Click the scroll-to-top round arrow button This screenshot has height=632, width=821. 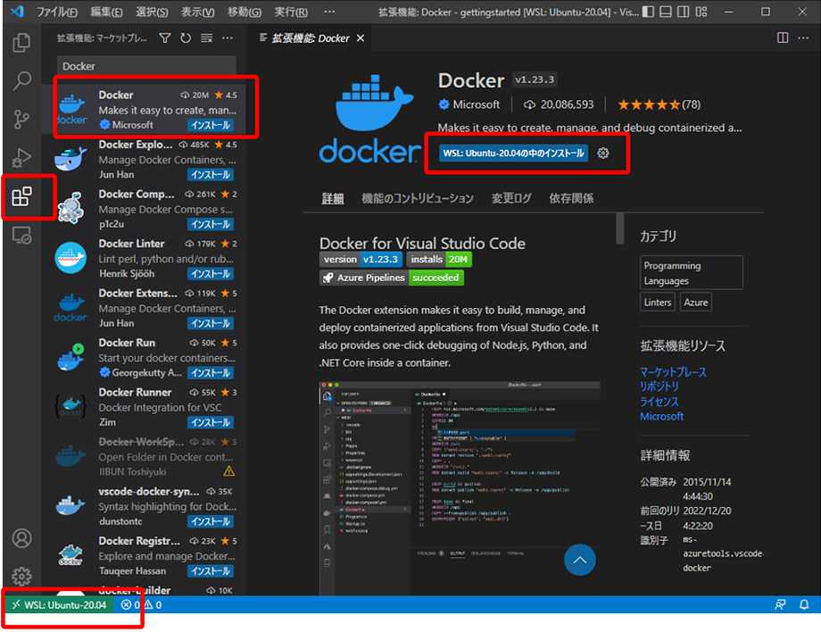(580, 560)
